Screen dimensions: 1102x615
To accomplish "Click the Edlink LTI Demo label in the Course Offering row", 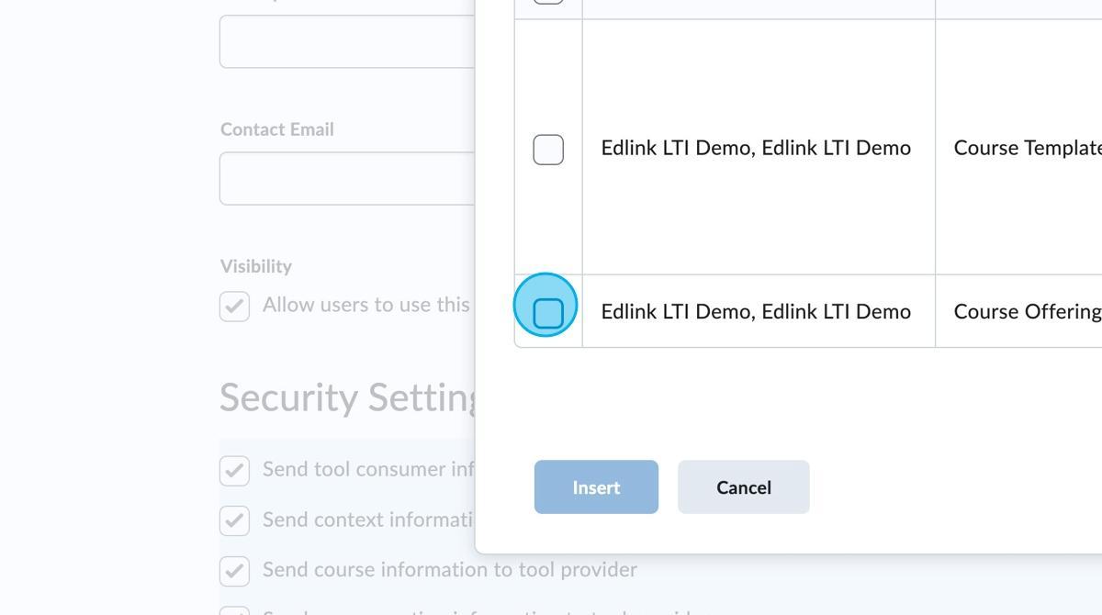I will 755,311.
